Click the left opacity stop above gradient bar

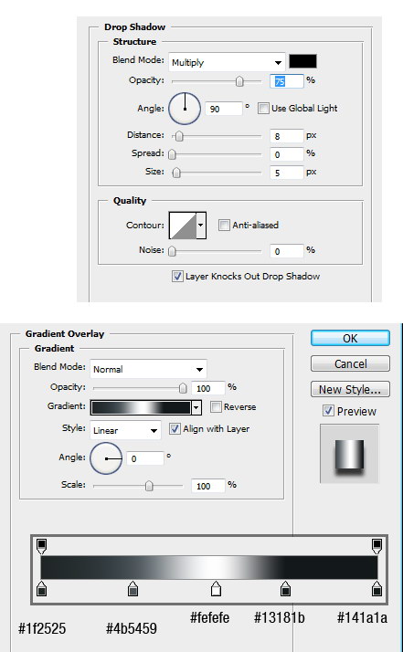pyautogui.click(x=41, y=546)
